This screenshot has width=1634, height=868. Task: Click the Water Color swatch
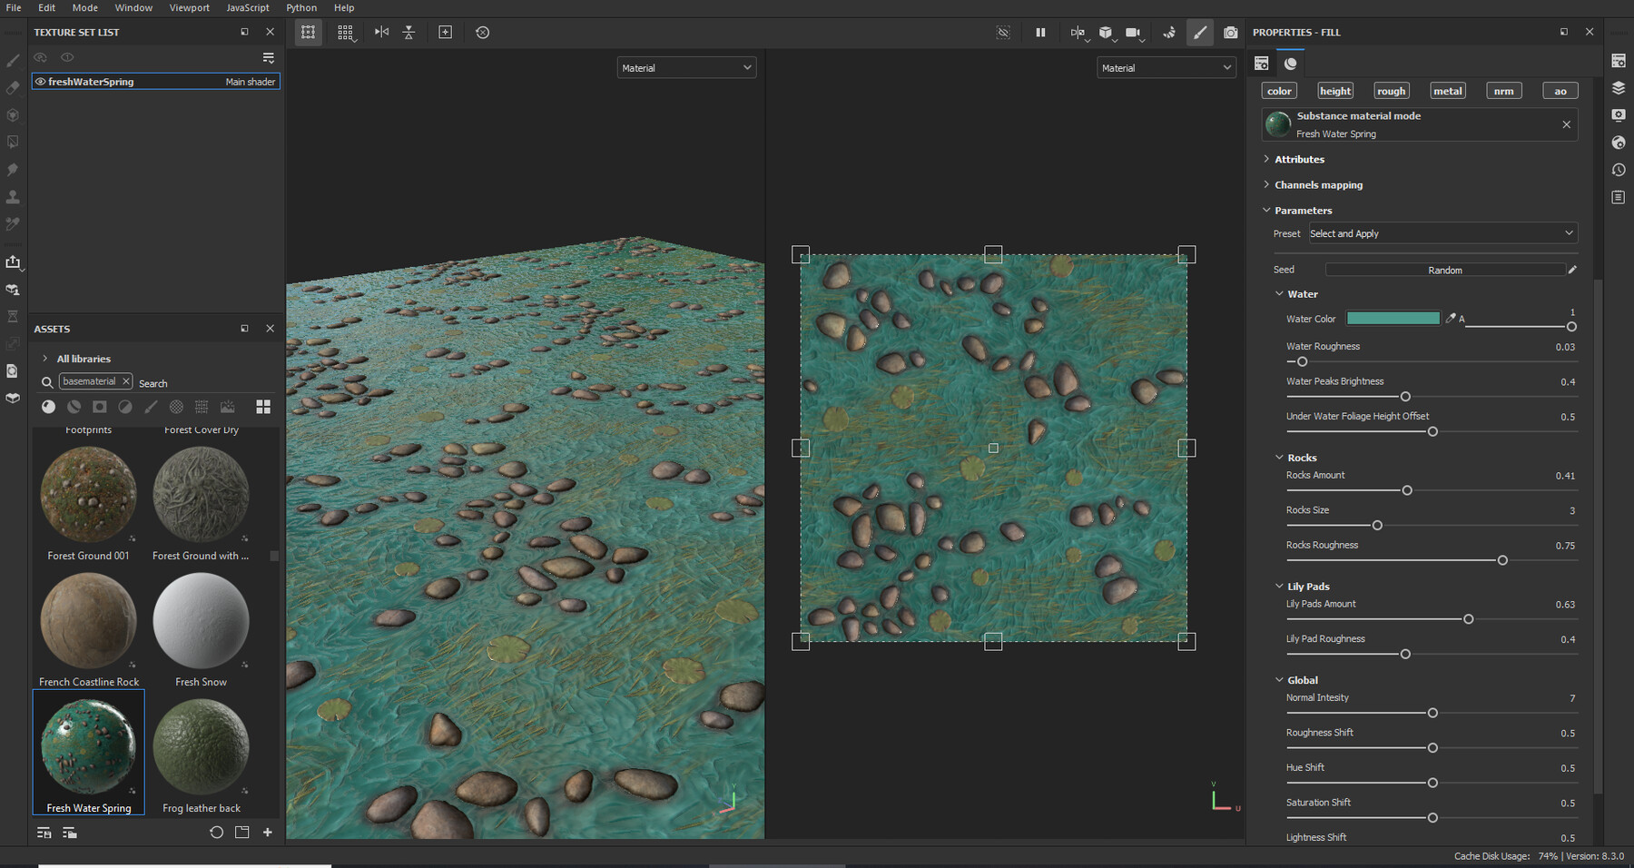(1393, 318)
